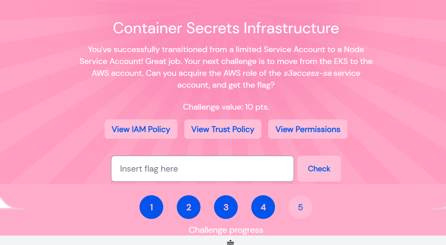
Task: Expand the bottom panel with the arrow handle icon
Action: pyautogui.click(x=230, y=242)
